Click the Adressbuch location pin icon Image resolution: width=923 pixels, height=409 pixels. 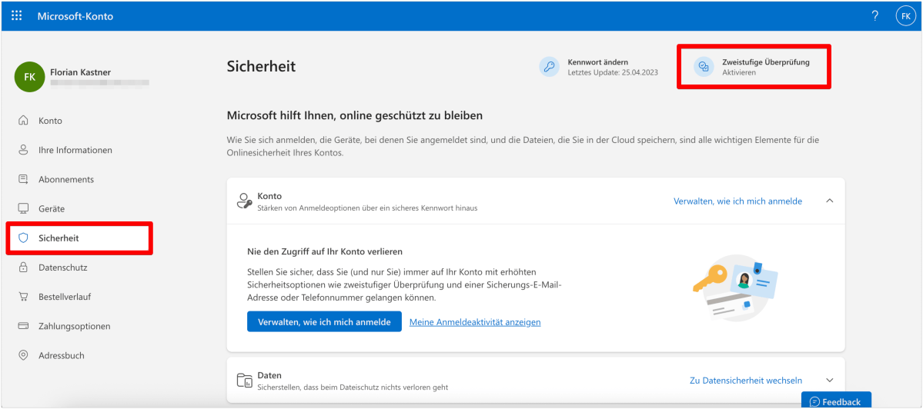click(x=24, y=355)
